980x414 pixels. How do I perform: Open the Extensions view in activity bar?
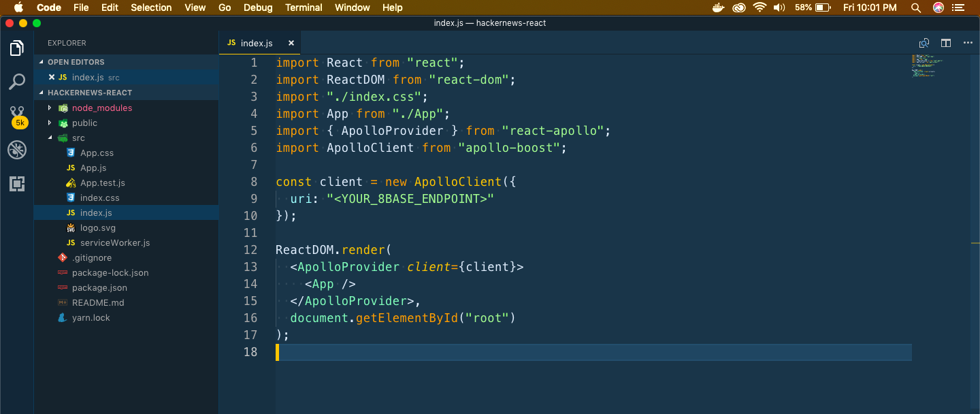(17, 184)
